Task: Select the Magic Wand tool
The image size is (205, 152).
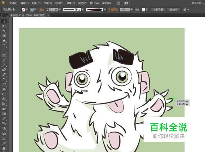Action: [x=4, y=31]
